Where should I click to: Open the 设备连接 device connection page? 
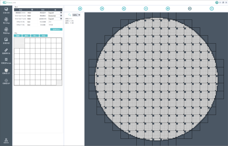[x=6, y=10]
